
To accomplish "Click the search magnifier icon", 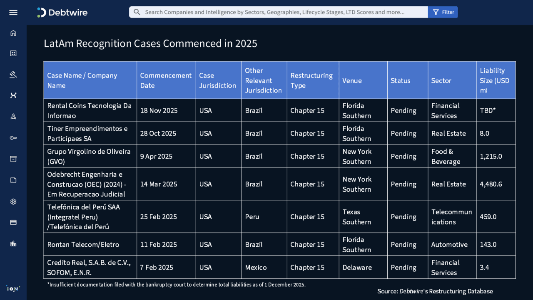I will (137, 12).
